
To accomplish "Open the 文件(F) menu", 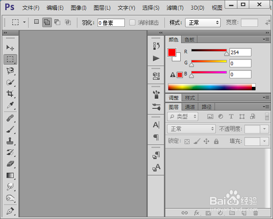I will pos(31,8).
